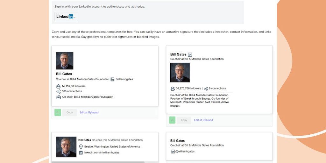
Task: Click LinkedIn icon beside @williamhgates
Action: pos(173,152)
